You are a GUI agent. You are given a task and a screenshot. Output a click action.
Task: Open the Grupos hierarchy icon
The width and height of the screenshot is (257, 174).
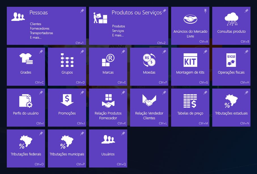pos(67,60)
